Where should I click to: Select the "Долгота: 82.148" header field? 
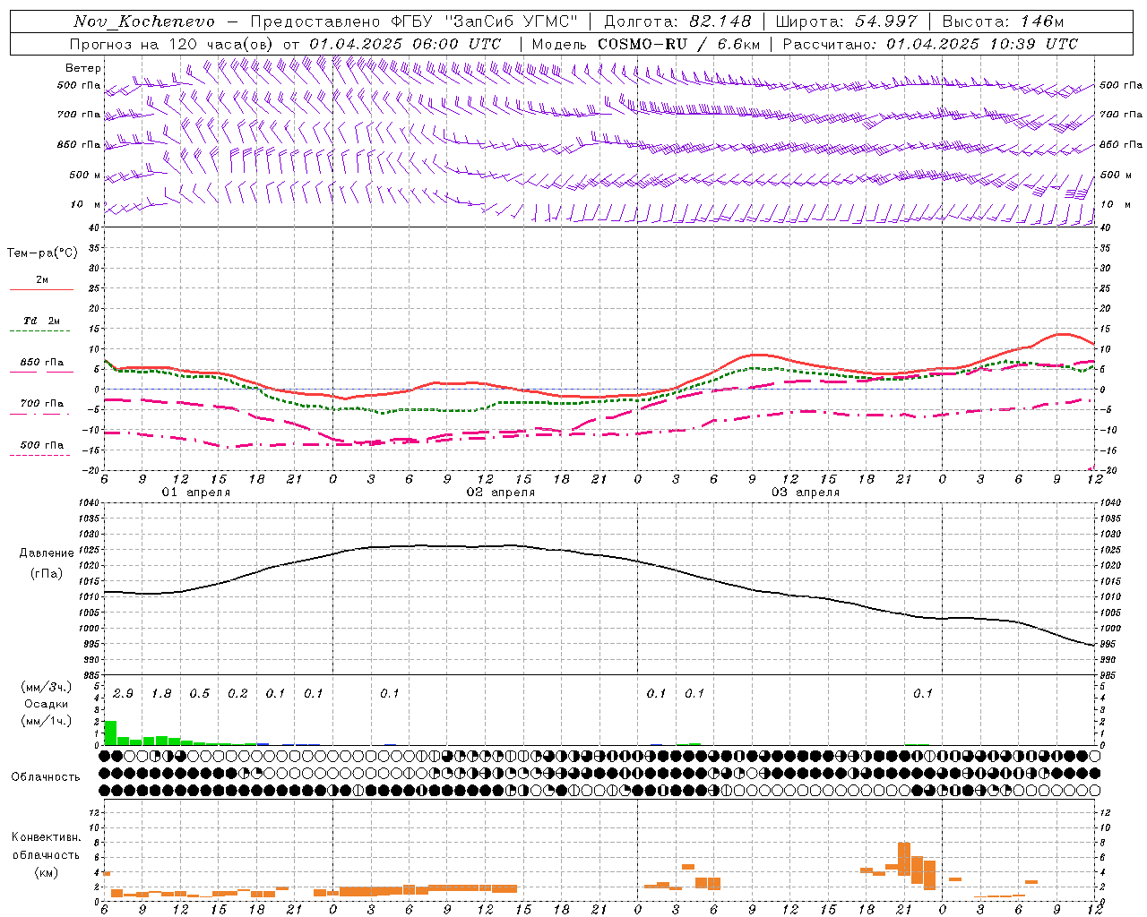677,21
